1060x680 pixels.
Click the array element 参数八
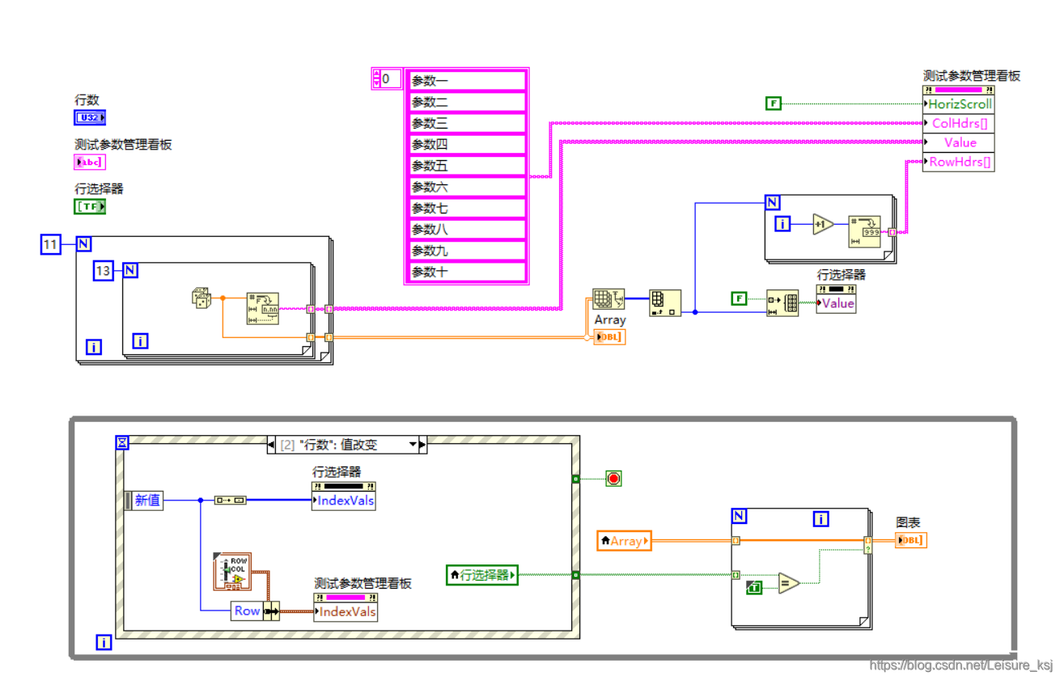point(467,229)
